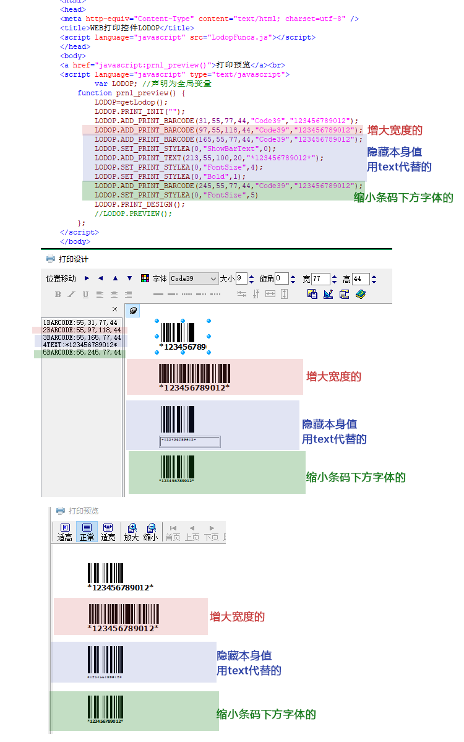Viewport: 464px width, 742px height.
Task: Click the ruler design icon in toolbar
Action: point(328,295)
